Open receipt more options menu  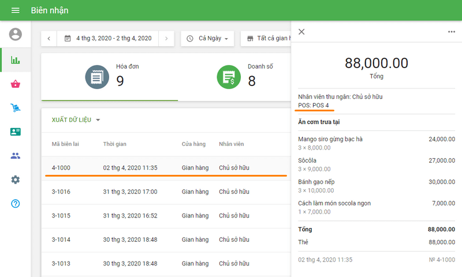click(452, 32)
